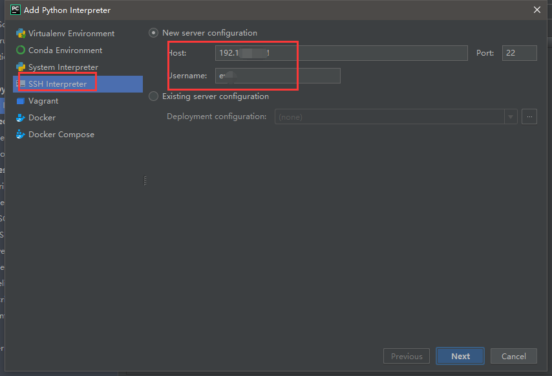
Task: Select Virtualenv Environment in the list
Action: point(78,34)
